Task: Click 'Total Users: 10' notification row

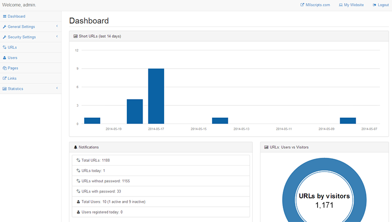Action: point(161,202)
